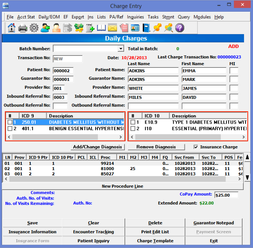The width and height of the screenshot is (253, 248).
Task: Click the Add/Change Diagnosis button
Action: click(97, 147)
